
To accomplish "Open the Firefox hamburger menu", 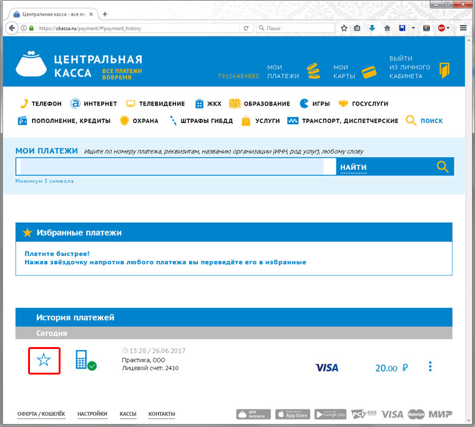I will pos(463,28).
